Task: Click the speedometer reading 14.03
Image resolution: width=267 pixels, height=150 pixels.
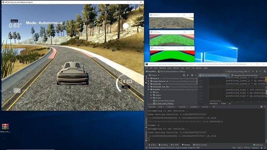Action: (x=126, y=82)
